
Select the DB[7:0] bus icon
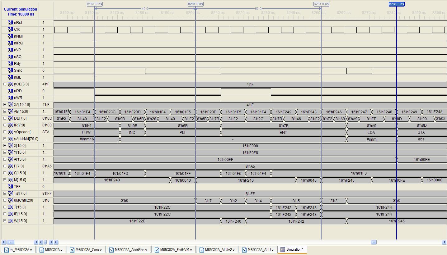(11, 118)
